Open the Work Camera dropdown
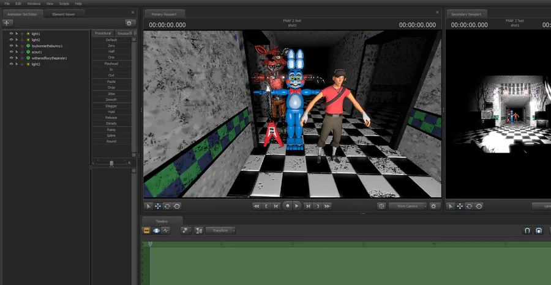This screenshot has height=285, width=551. tap(408, 206)
